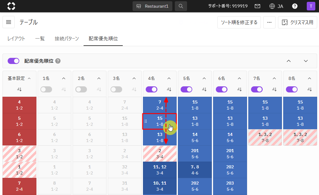Click the sort icon in 5名 column
319x195 pixels.
pos(204,89)
